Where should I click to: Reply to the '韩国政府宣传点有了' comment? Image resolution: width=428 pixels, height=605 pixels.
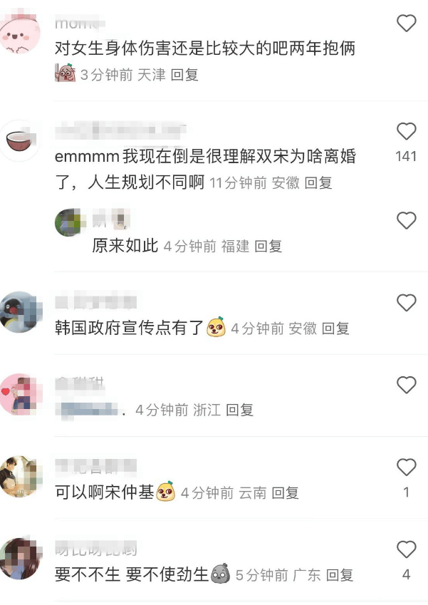335,329
